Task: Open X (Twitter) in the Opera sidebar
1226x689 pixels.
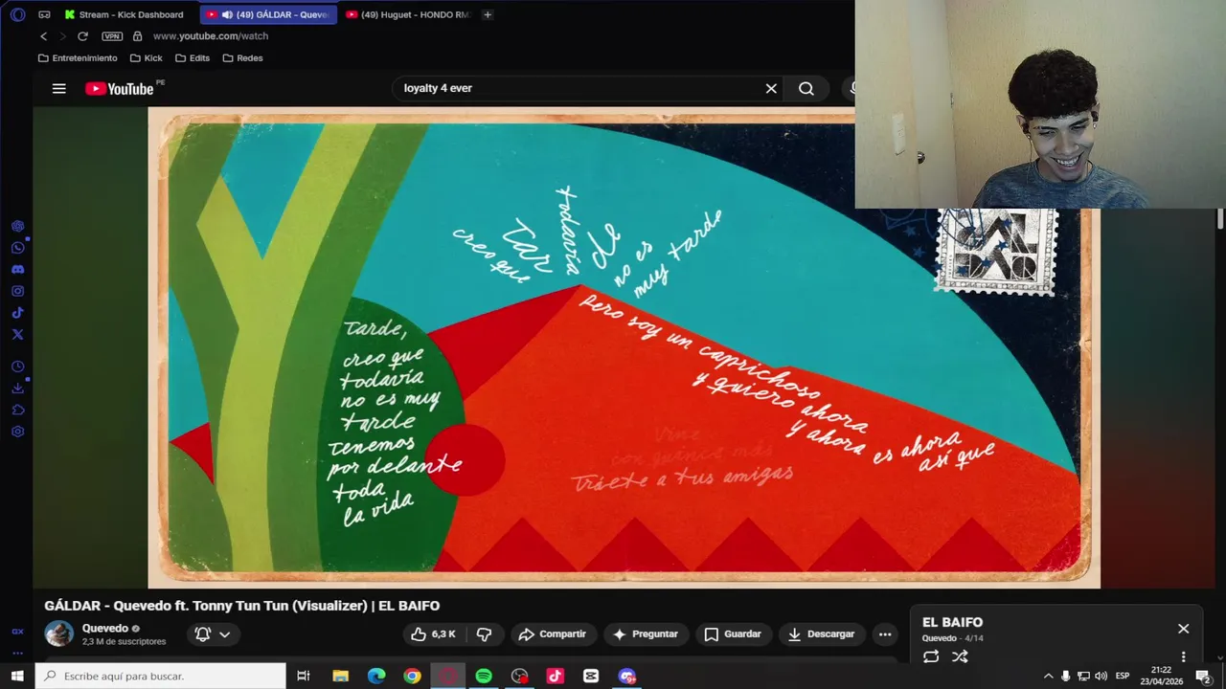Action: tap(17, 334)
